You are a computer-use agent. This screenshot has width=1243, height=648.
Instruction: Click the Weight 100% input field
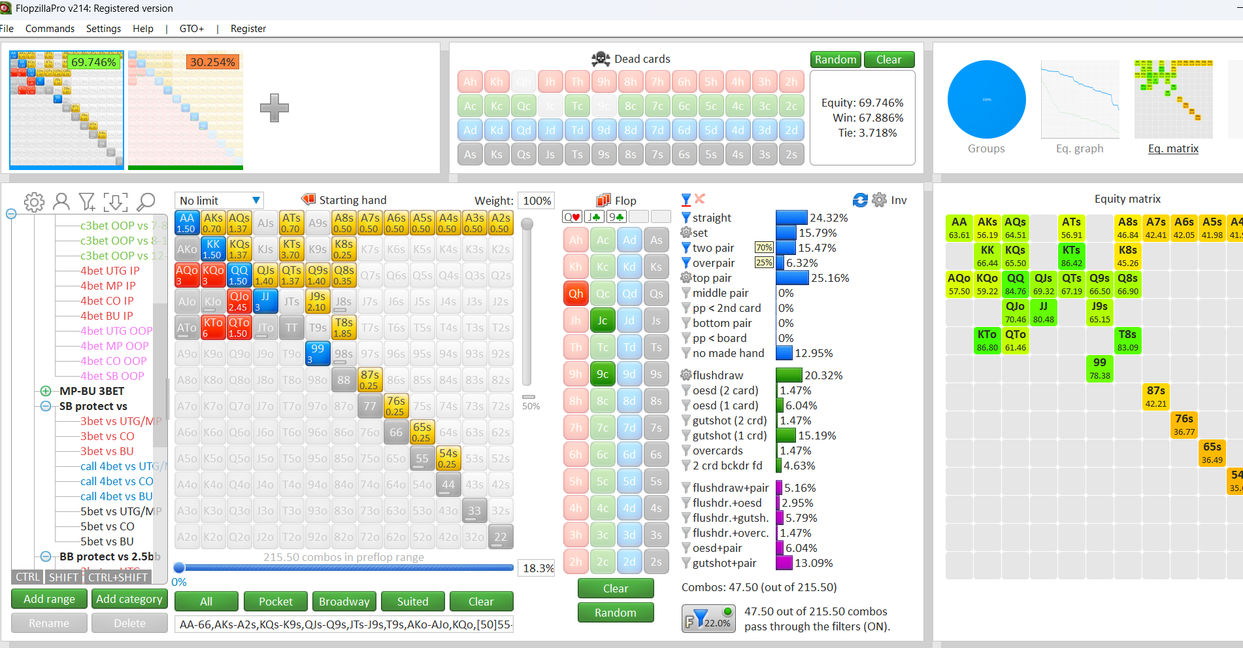[537, 201]
